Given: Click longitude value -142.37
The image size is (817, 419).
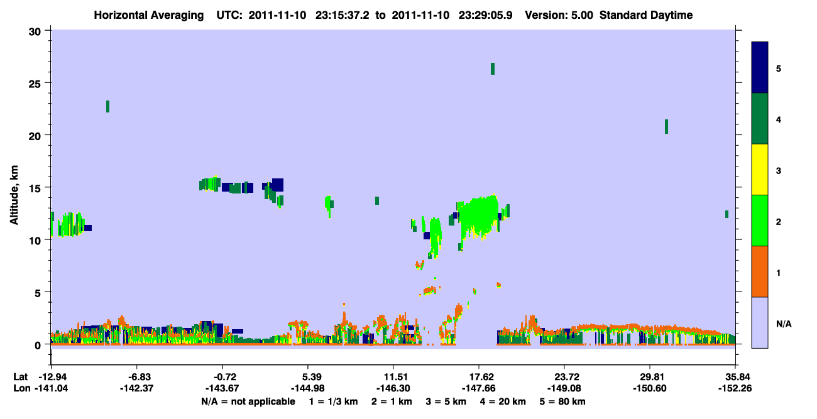Looking at the screenshot, I should pos(137,388).
